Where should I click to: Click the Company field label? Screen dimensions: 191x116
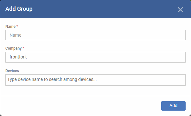point(14,48)
